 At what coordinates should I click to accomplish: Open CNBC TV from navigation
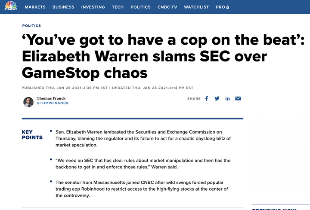coord(167,7)
